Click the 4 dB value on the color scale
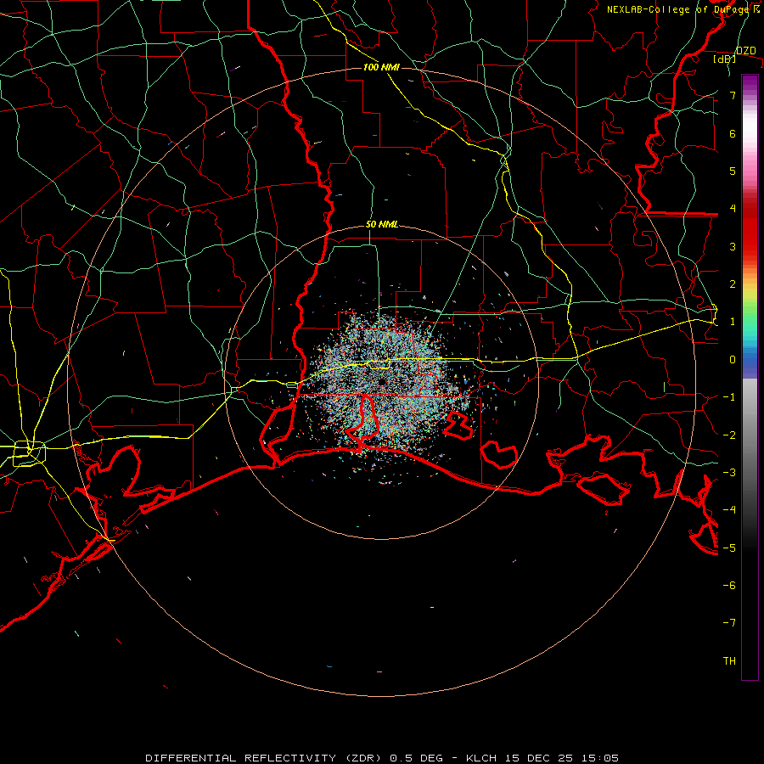Image resolution: width=764 pixels, height=764 pixels. (733, 209)
